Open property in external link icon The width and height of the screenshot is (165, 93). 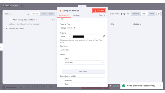click(104, 36)
